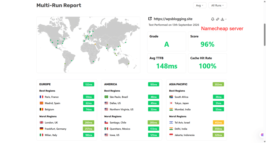Click the Querétaro, Mexico row label
The height and width of the screenshot is (143, 266).
[x=120, y=129]
